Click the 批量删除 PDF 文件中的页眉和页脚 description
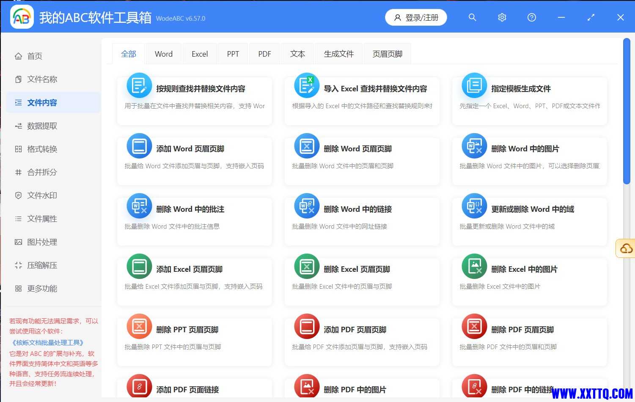Image resolution: width=635 pixels, height=402 pixels. coord(508,347)
